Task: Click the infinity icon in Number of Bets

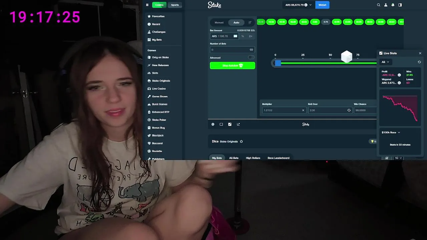Action: 251,50
